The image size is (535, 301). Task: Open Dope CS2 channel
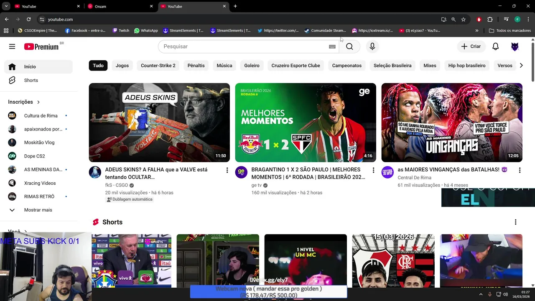(38, 156)
